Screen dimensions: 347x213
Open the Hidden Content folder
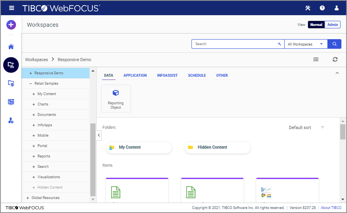(217, 147)
